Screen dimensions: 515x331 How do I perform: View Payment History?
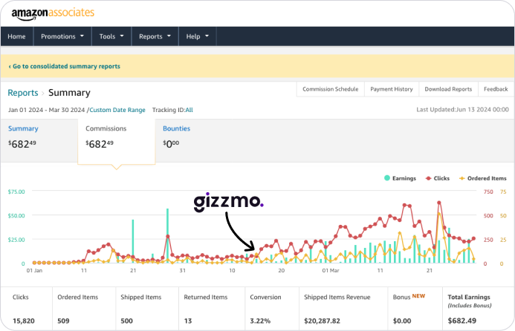coord(391,89)
